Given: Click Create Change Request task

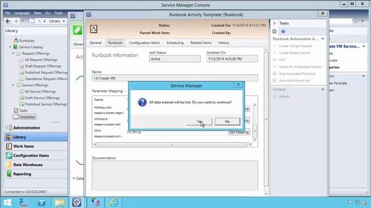Looking at the screenshot, I should (x=295, y=46).
